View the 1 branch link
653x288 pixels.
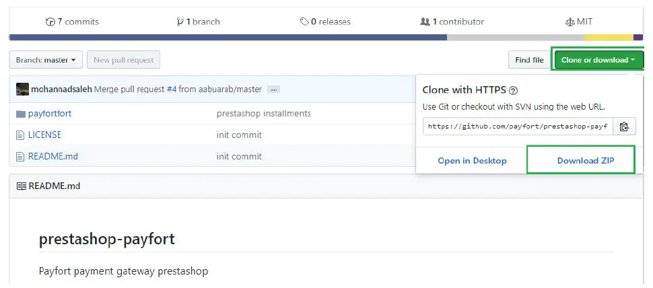[198, 22]
